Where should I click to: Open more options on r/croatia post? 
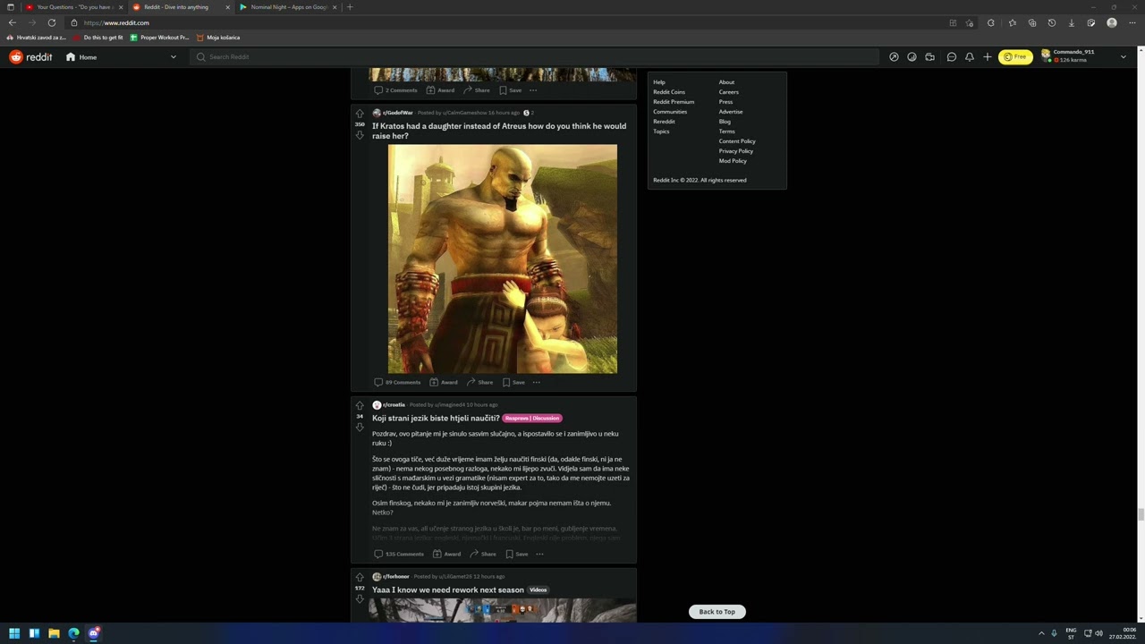click(x=539, y=554)
